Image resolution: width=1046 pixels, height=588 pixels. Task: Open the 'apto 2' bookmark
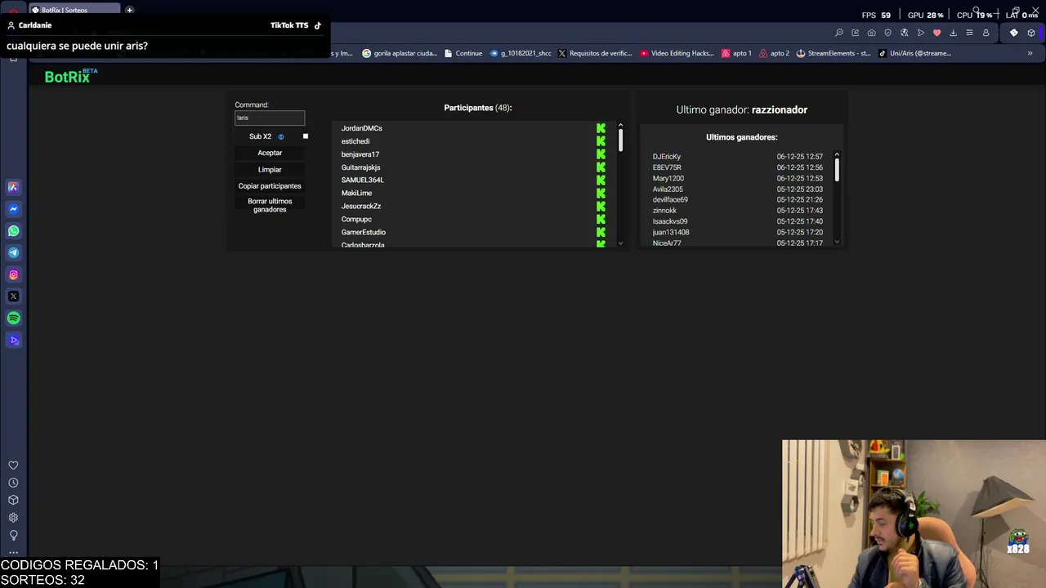[x=774, y=53]
